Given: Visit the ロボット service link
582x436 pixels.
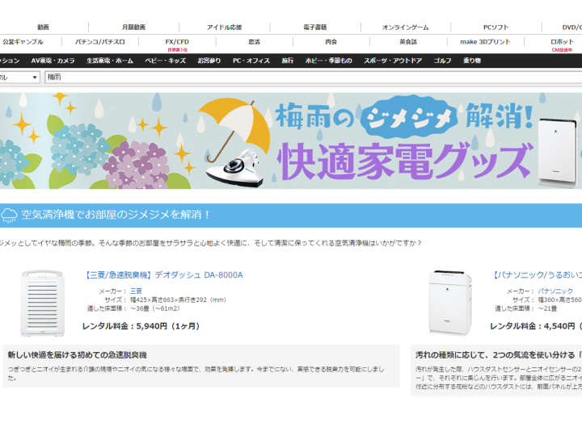Looking at the screenshot, I should [x=562, y=41].
